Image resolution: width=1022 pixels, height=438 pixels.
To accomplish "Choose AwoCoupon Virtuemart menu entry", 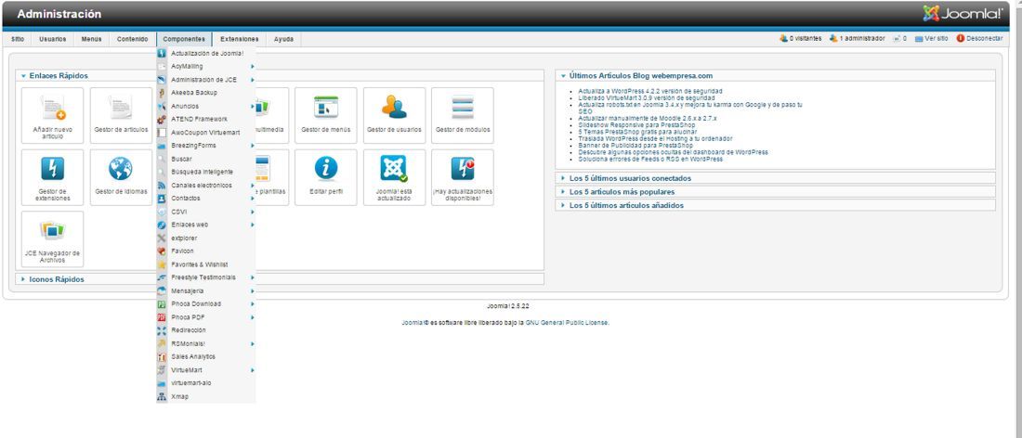I will coord(206,132).
